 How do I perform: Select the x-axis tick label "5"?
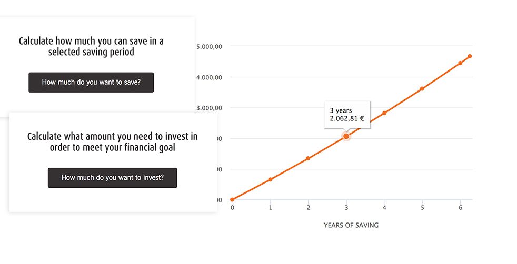[422, 208]
